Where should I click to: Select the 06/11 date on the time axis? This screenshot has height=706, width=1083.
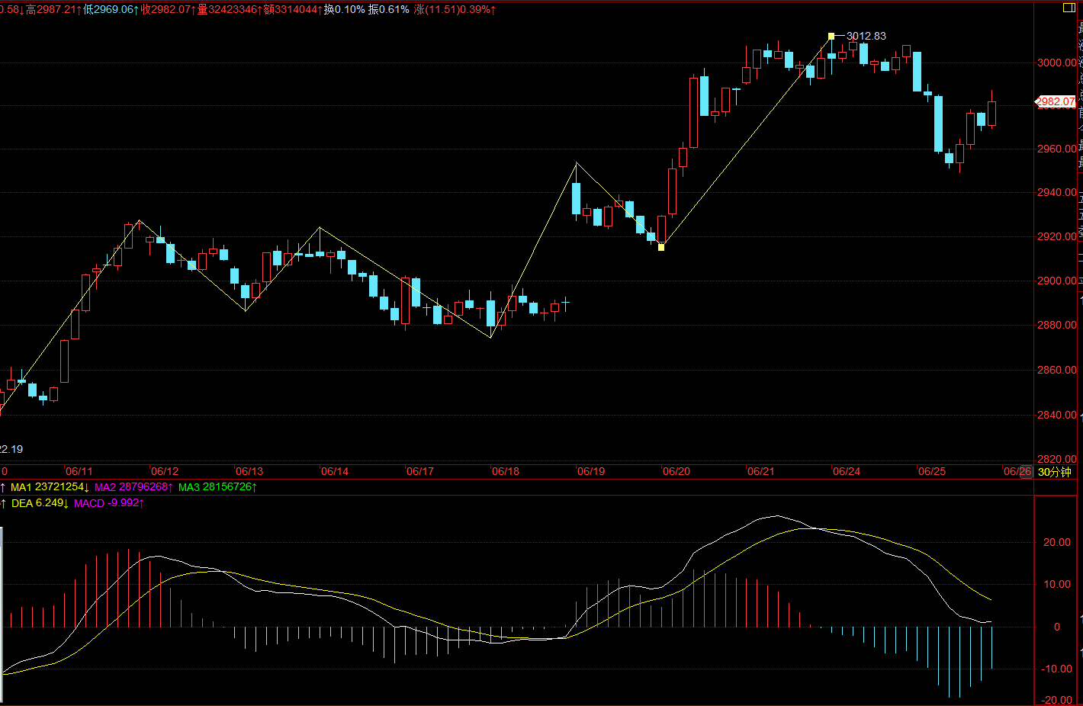(x=79, y=471)
